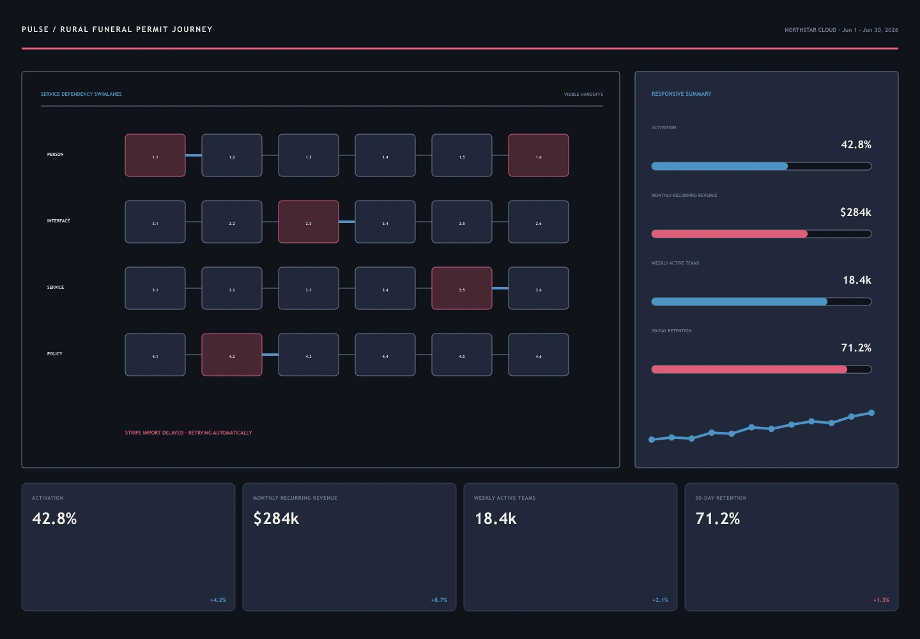Open the Weekly Active Teams card showing +2.1%
Image resolution: width=920 pixels, height=639 pixels.
click(x=571, y=547)
